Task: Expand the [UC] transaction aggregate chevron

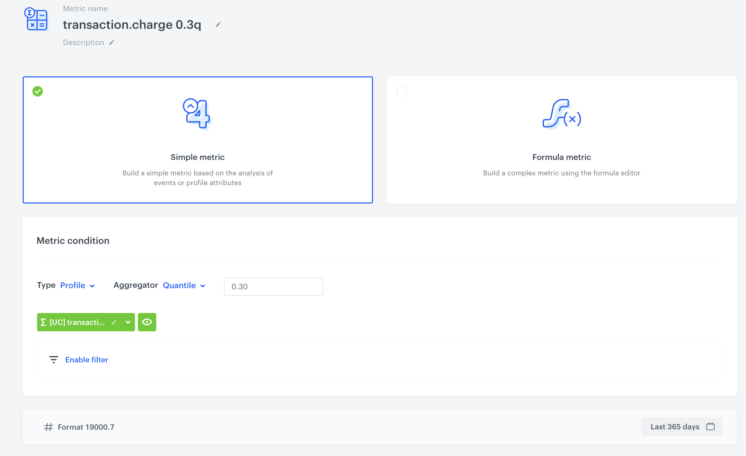Action: (128, 322)
